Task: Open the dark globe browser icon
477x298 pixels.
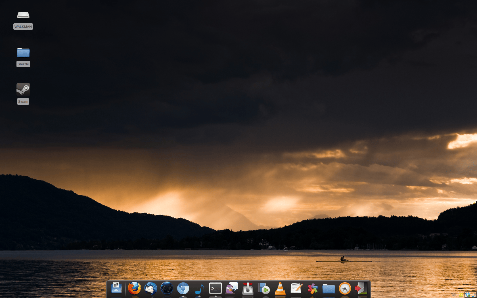Action: coord(167,288)
